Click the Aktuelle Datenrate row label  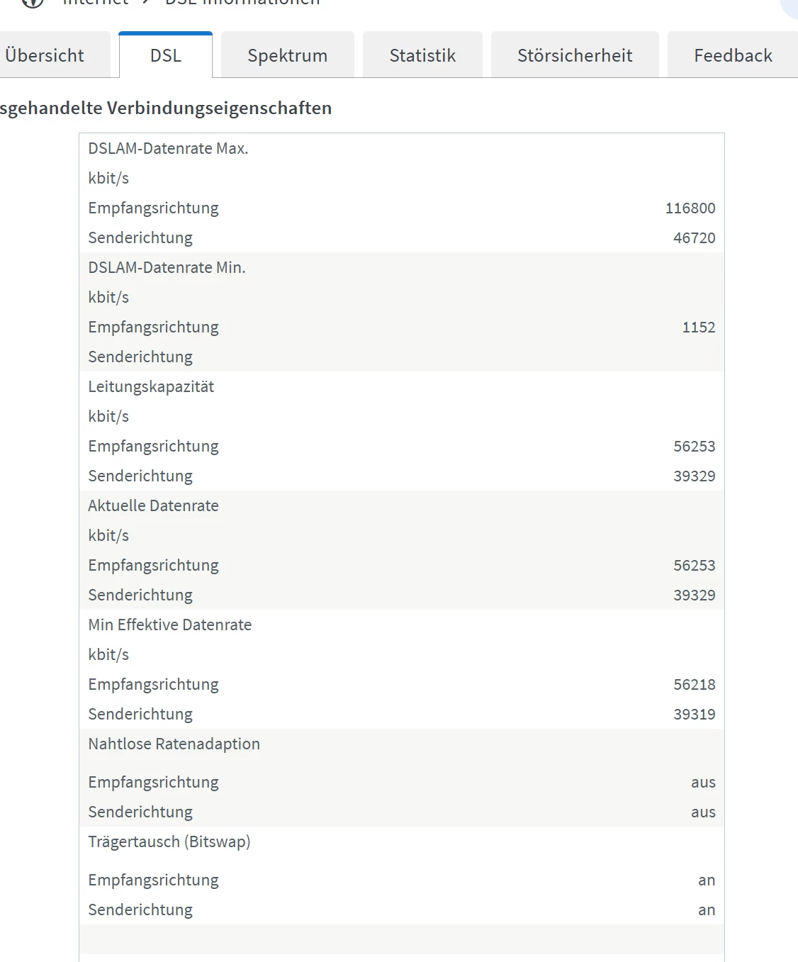[x=153, y=506]
